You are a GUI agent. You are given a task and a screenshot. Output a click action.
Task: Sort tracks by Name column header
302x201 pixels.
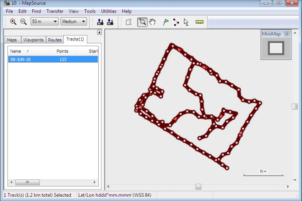(x=29, y=51)
